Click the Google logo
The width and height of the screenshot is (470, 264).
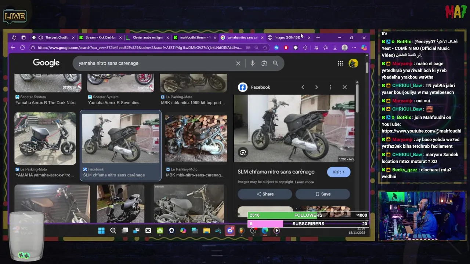pyautogui.click(x=46, y=63)
